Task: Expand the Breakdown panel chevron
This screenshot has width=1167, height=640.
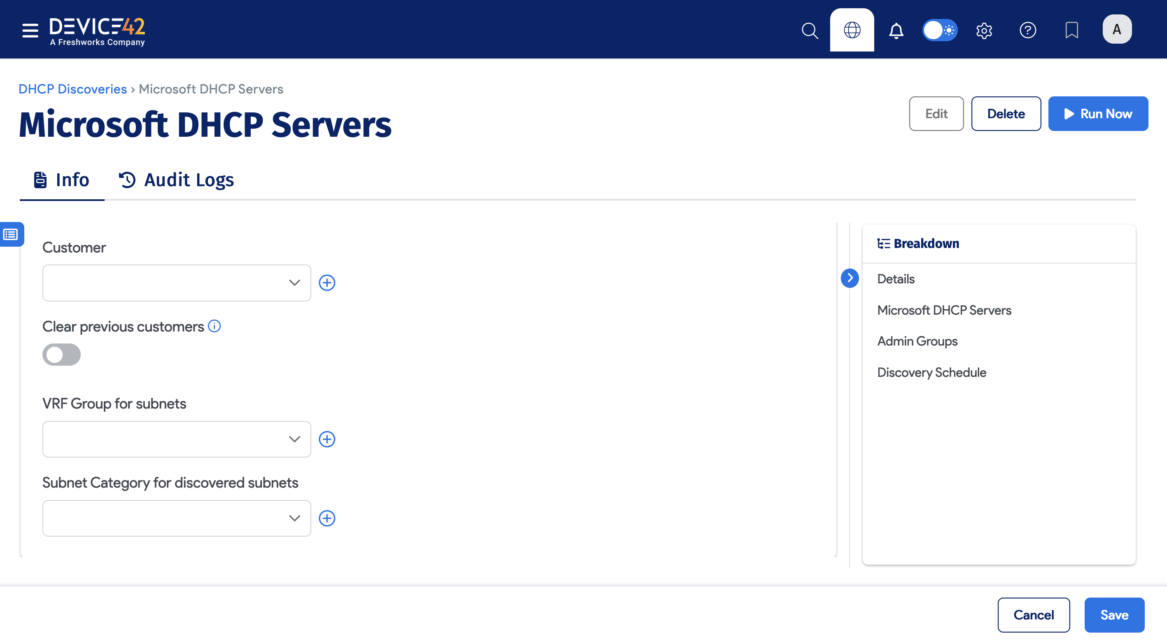Action: coord(850,278)
